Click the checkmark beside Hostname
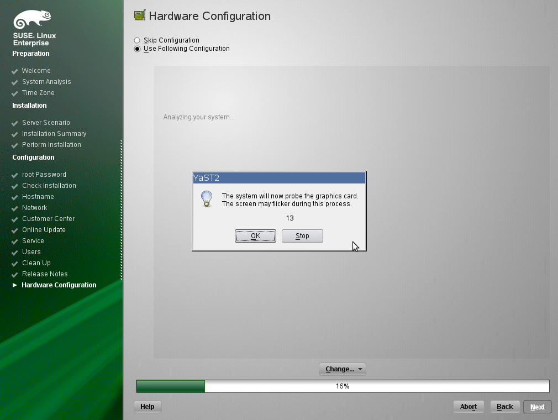The height and width of the screenshot is (420, 558). 14,197
